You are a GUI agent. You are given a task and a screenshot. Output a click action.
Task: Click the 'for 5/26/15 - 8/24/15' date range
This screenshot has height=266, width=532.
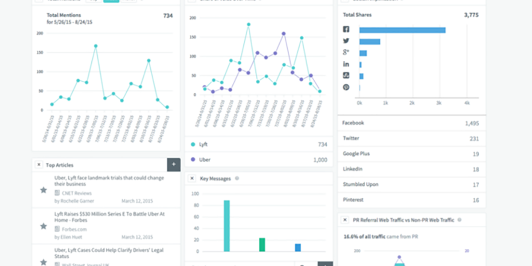70,22
